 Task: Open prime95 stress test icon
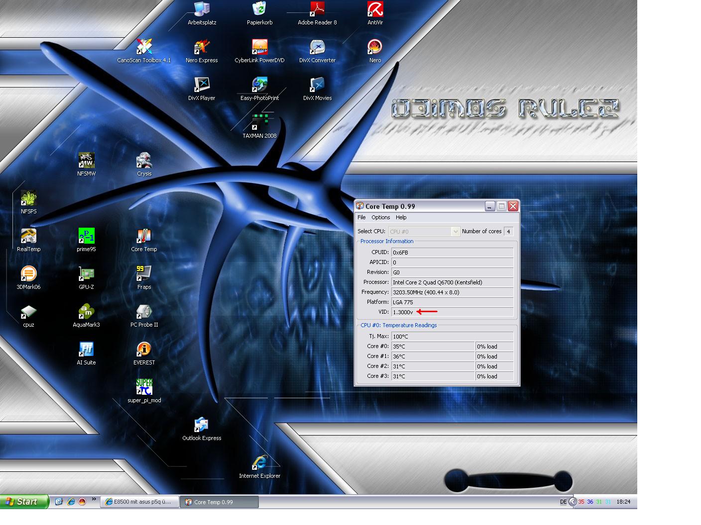(x=86, y=240)
